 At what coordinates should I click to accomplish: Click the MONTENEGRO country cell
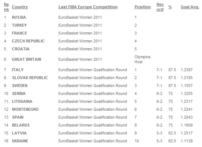(x=25, y=109)
